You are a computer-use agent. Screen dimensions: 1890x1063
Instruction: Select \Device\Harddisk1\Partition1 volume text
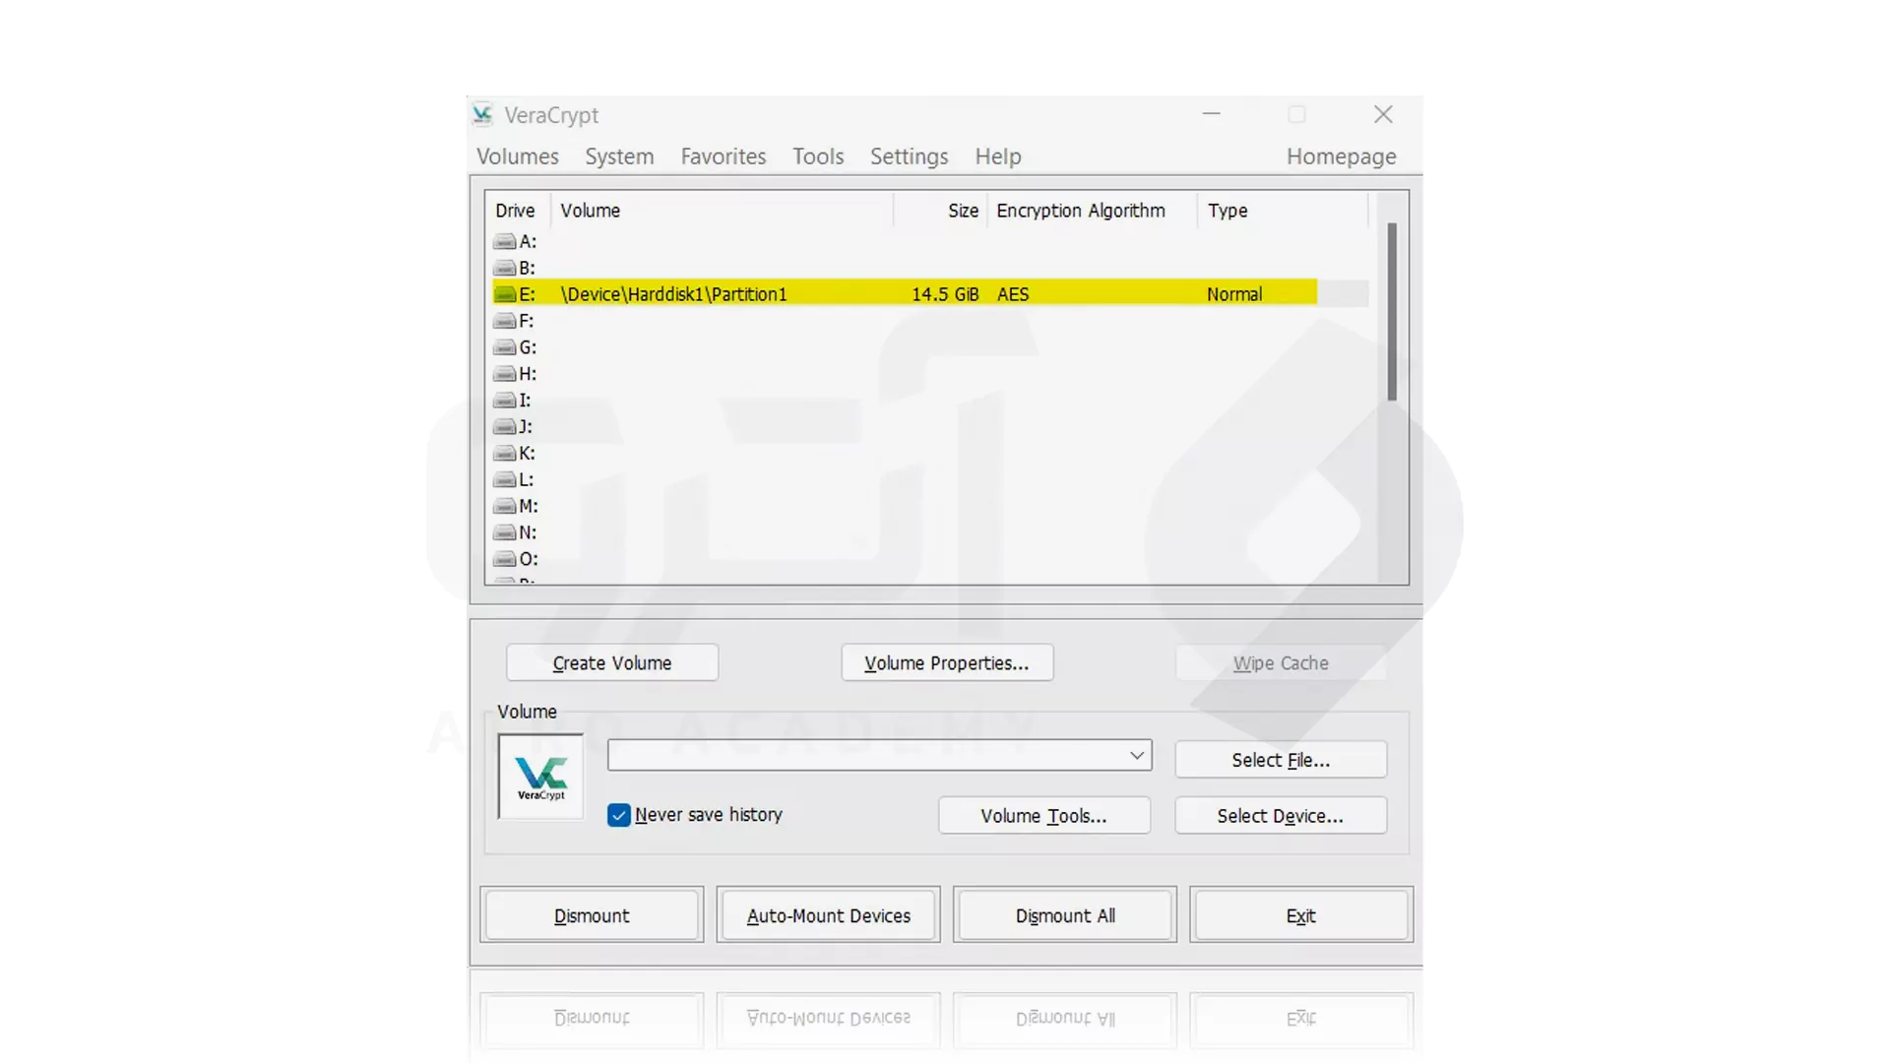click(674, 294)
